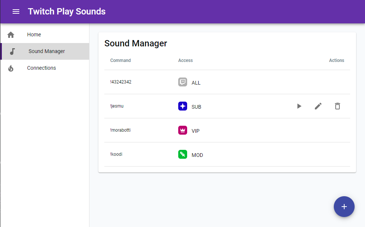Select the !koodi command row
Viewport: 365px width, 227px height.
[116, 154]
